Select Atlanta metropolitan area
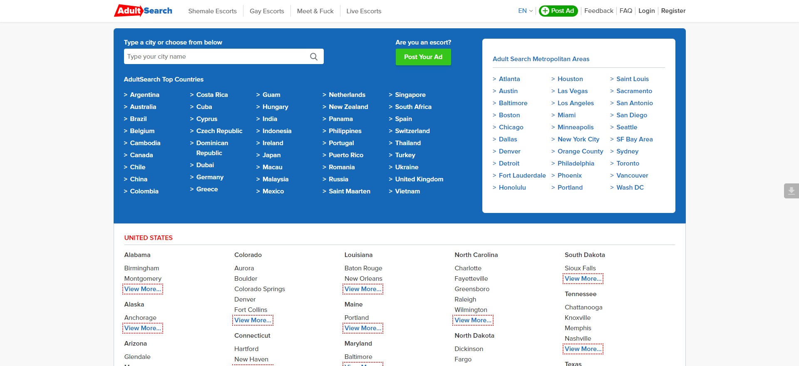Viewport: 799px width, 366px height. click(x=509, y=79)
